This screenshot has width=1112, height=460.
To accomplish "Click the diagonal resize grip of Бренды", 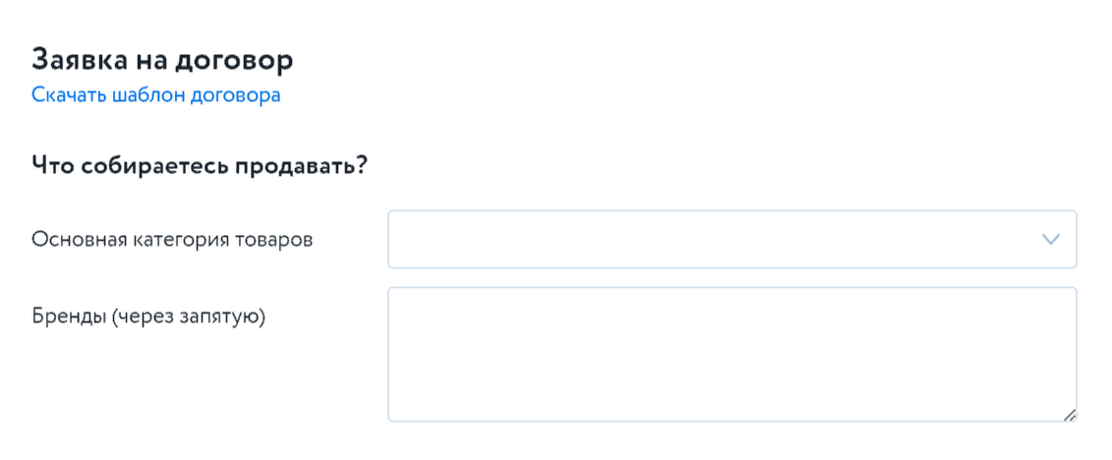I will 1070,415.
